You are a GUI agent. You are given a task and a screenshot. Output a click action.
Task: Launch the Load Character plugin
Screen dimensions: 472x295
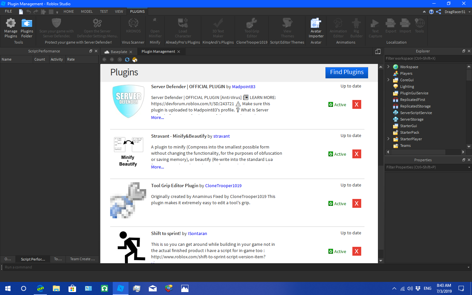coord(183,28)
